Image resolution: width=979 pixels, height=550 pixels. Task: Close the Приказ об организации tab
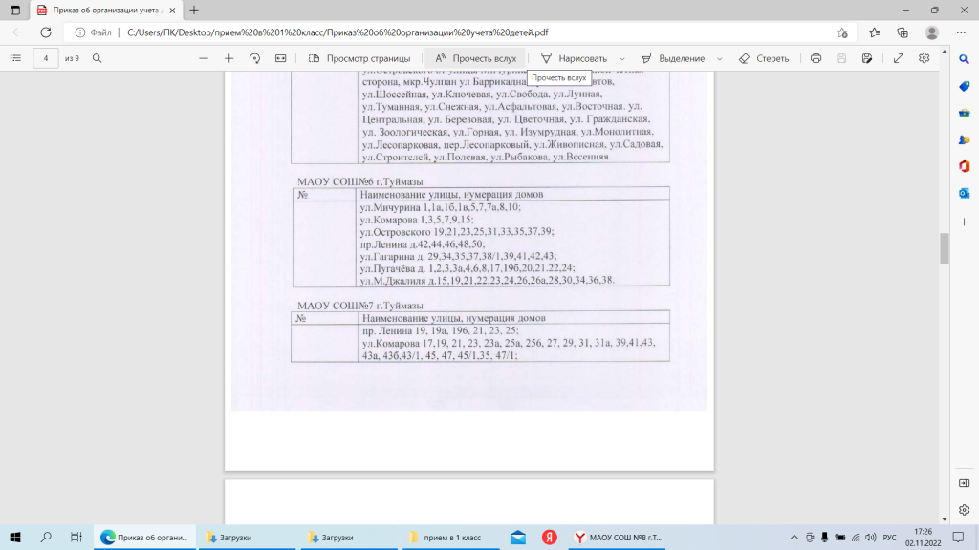tap(172, 10)
